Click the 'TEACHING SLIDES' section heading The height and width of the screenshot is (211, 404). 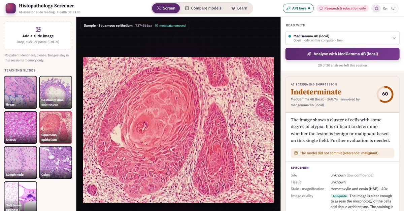tap(20, 71)
